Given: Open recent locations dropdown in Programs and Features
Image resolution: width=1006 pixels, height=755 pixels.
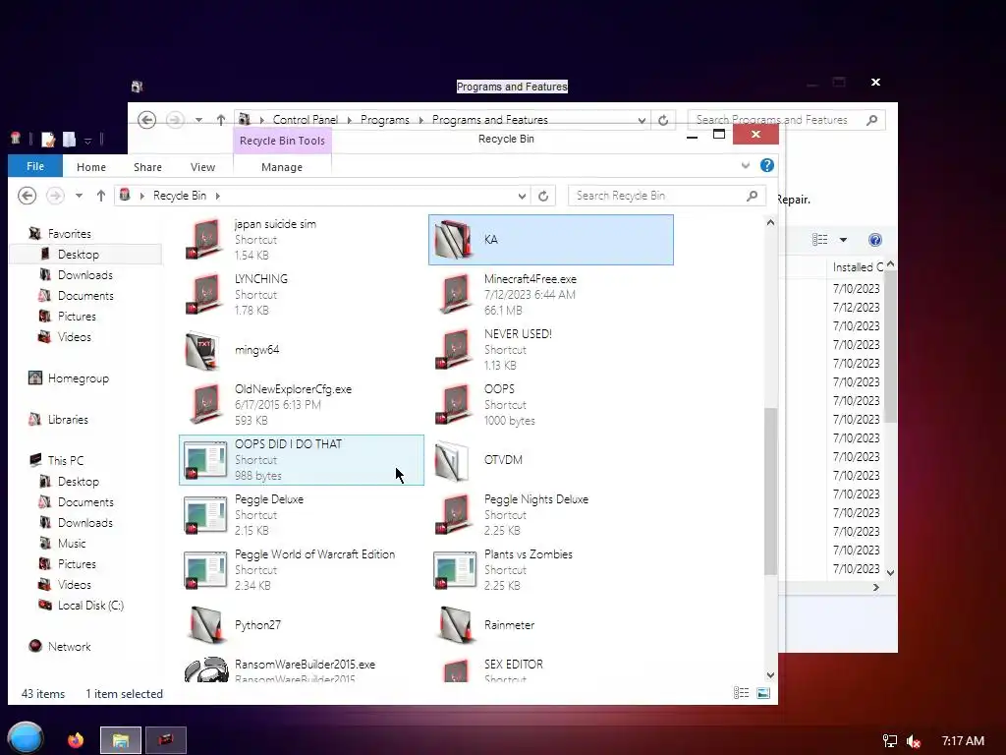Looking at the screenshot, I should (x=198, y=120).
